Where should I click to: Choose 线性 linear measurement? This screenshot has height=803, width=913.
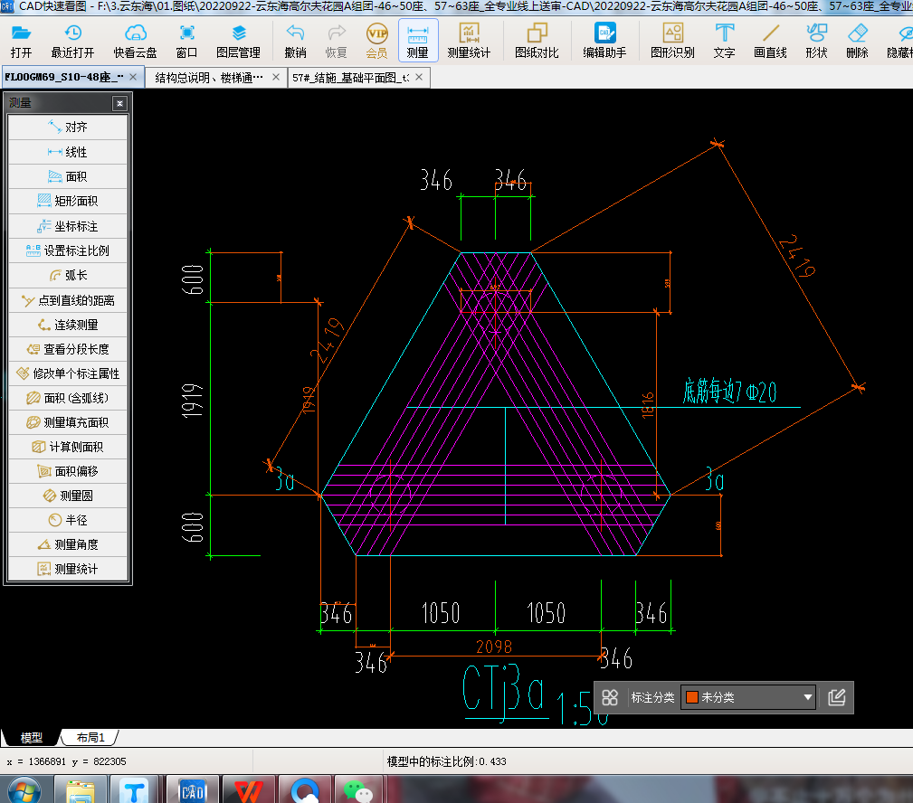(x=68, y=152)
